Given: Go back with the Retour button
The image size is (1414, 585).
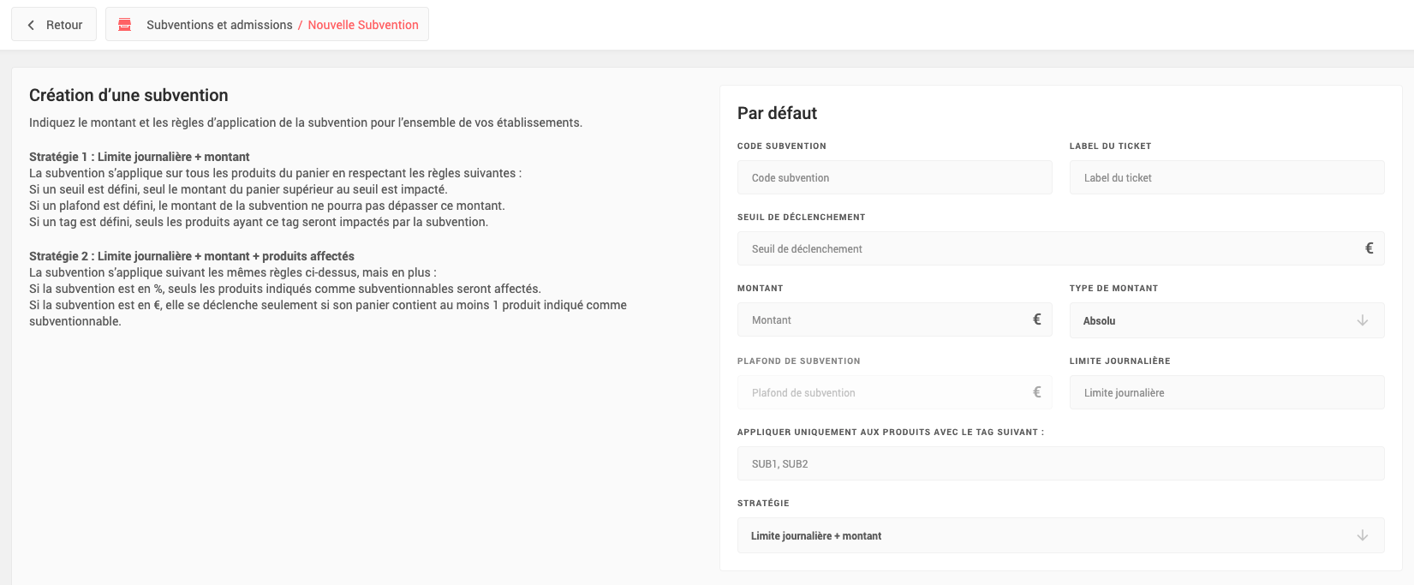Looking at the screenshot, I should (54, 25).
